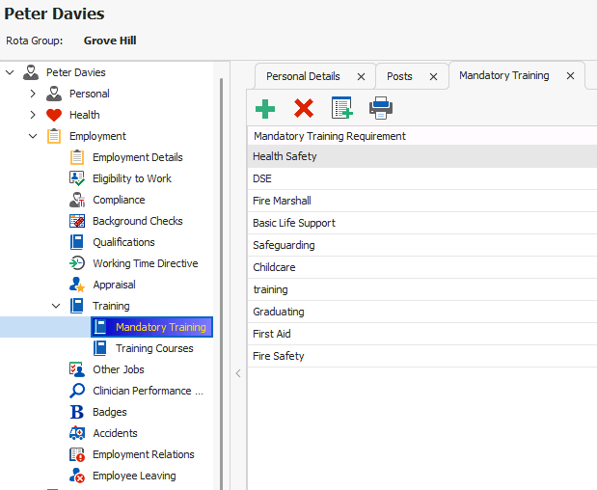Click the Compliance icon
Screen dimensions: 597x490
[x=77, y=200]
